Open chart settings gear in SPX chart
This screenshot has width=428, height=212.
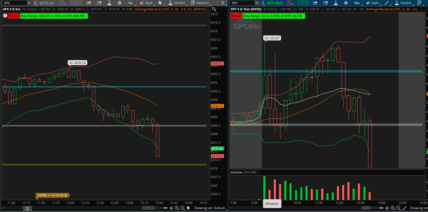[x=119, y=3]
